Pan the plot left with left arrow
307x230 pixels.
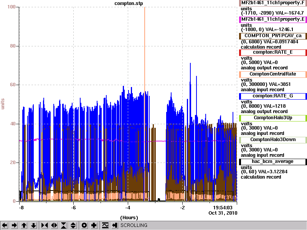pyautogui.click(x=5, y=225)
